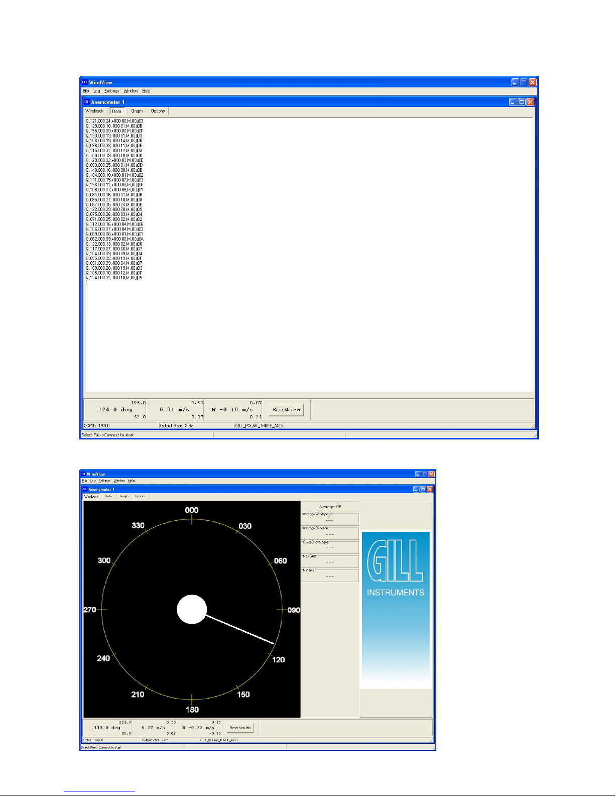Click Reset Max-Min beside the 113.0 deg readout
The height and width of the screenshot is (796, 615).
pyautogui.click(x=240, y=727)
